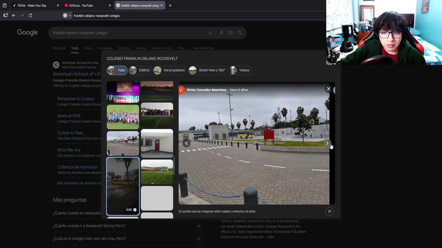Close the AirDurss YouTube tab
Viewport: 442px width, 248px height.
pyautogui.click(x=110, y=6)
